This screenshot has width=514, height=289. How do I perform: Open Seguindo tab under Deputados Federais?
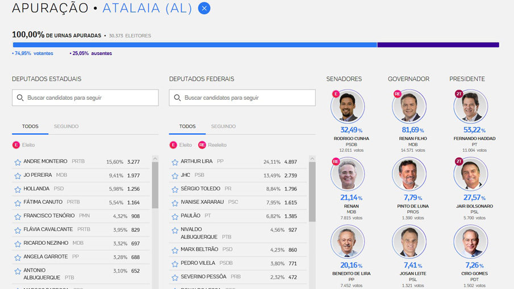[223, 126]
